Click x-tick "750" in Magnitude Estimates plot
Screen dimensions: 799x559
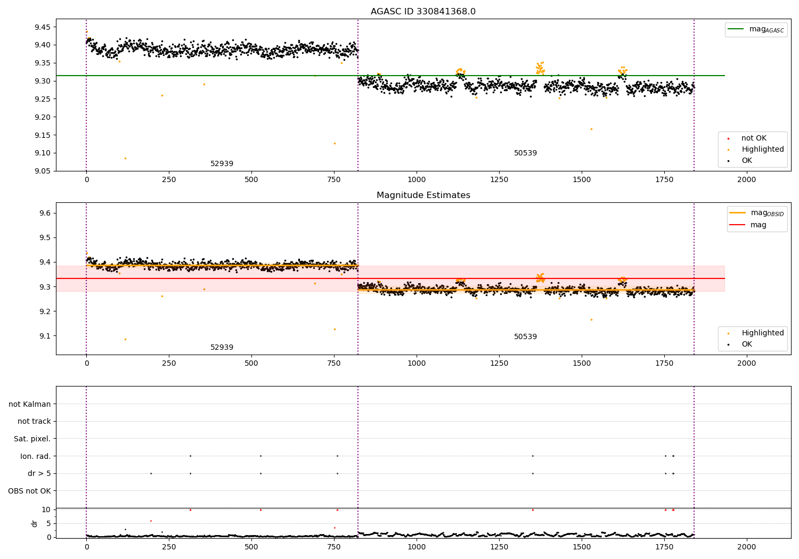pos(334,364)
